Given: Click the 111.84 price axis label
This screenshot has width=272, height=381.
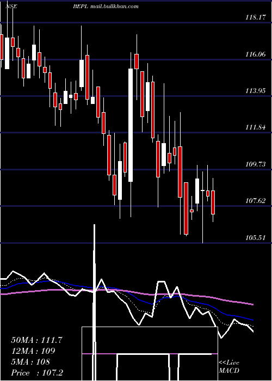Looking at the screenshot, I should [256, 127].
